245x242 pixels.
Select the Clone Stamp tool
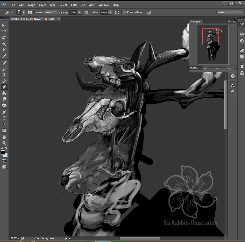(x=4, y=75)
